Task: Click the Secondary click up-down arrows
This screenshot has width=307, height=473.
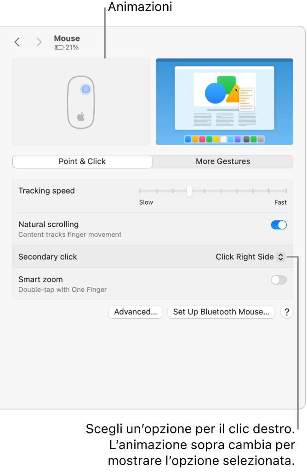Action: (x=281, y=257)
